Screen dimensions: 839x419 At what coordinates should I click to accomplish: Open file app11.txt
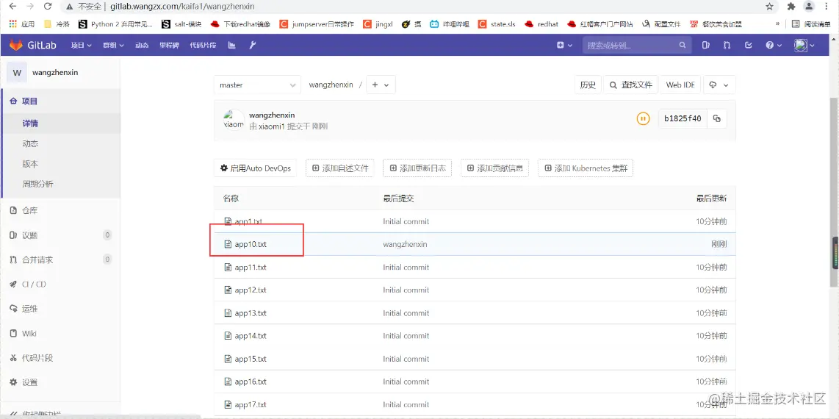[251, 267]
